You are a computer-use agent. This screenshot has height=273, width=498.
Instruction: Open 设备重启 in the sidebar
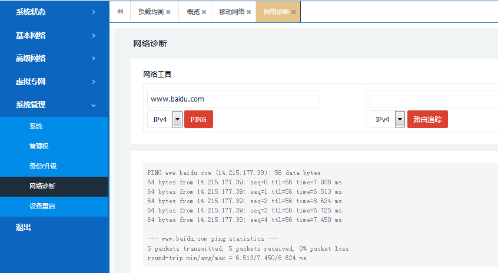click(x=42, y=207)
